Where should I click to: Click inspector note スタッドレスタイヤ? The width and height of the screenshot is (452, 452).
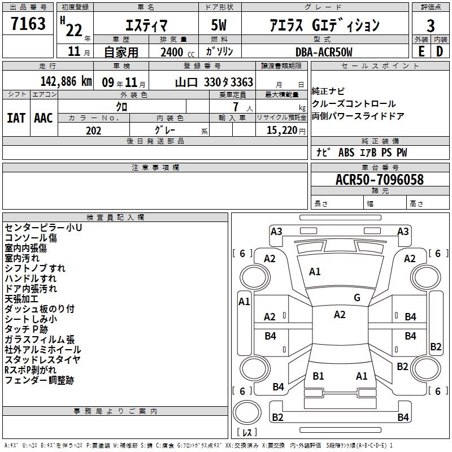click(43, 360)
